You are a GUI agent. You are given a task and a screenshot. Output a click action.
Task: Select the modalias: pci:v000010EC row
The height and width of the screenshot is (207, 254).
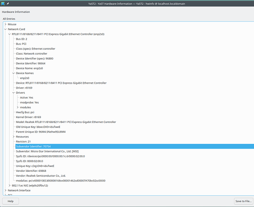(x=60, y=181)
